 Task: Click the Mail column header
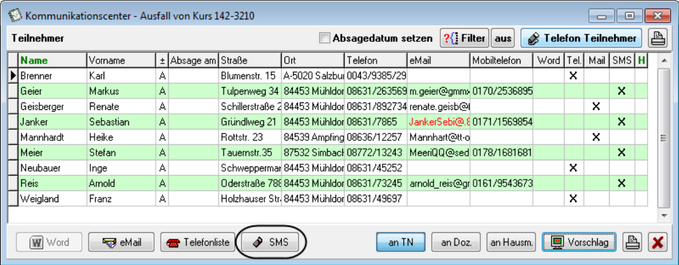[597, 61]
